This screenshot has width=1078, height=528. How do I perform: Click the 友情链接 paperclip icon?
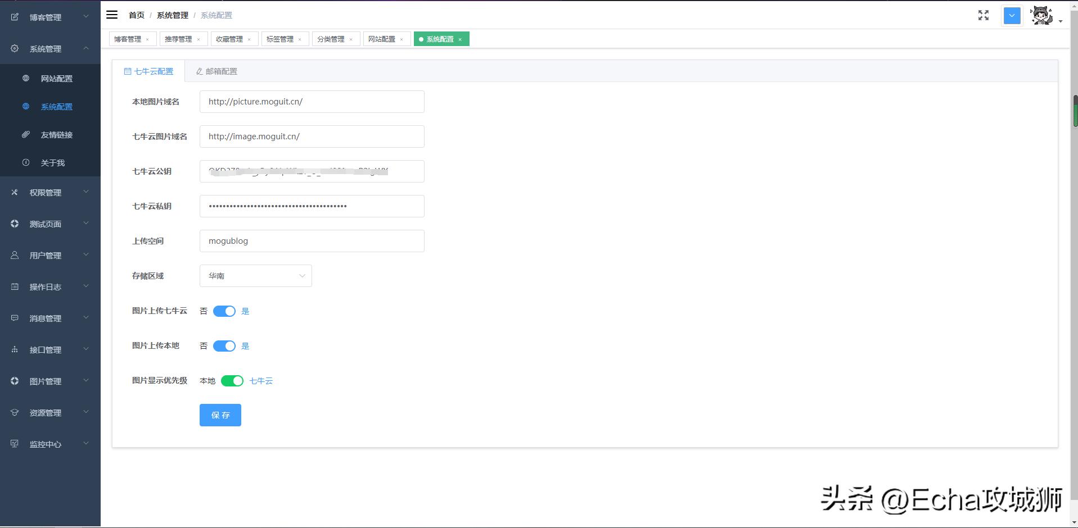(x=26, y=134)
